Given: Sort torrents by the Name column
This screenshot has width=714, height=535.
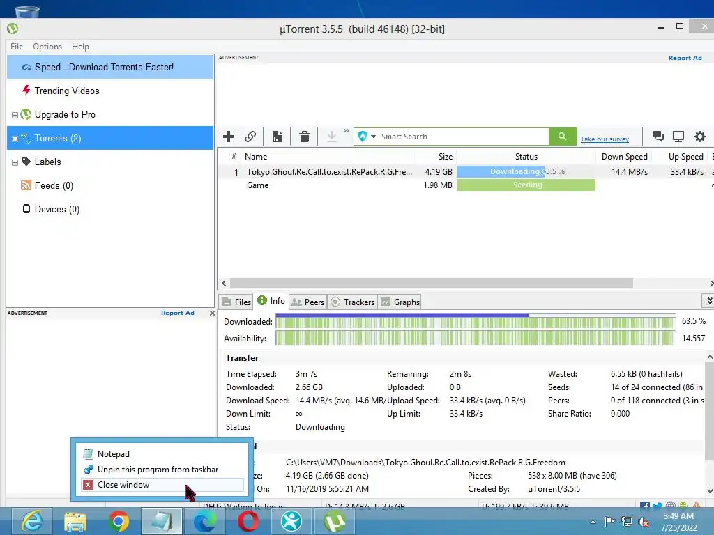Looking at the screenshot, I should 328,157.
